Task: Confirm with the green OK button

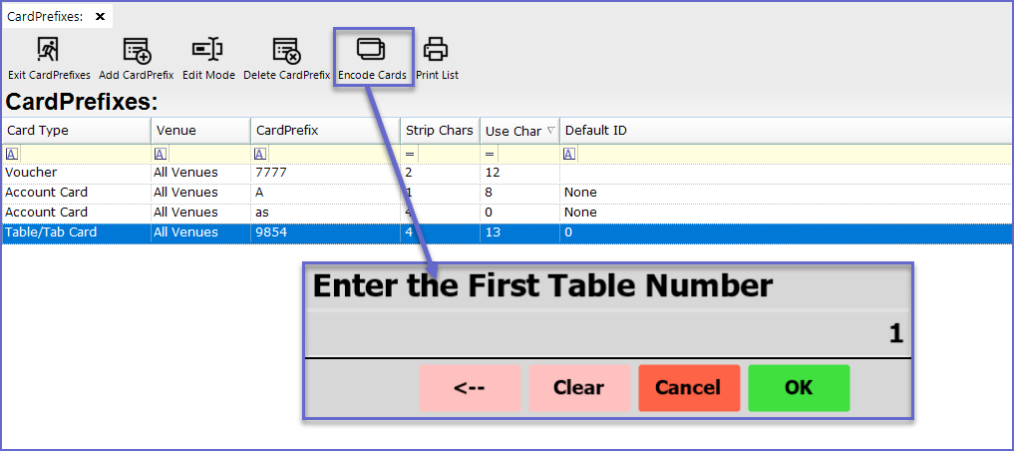Action: [799, 388]
